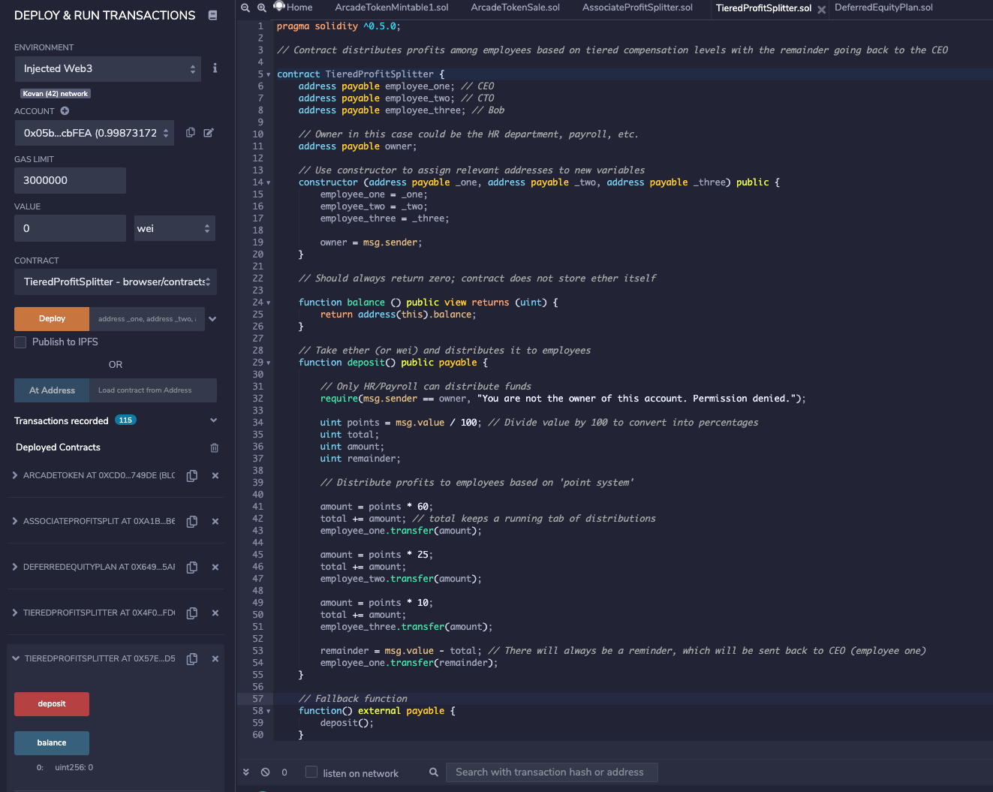Image resolution: width=993 pixels, height=792 pixels.
Task: Click the info icon next to Environment
Action: pyautogui.click(x=215, y=68)
